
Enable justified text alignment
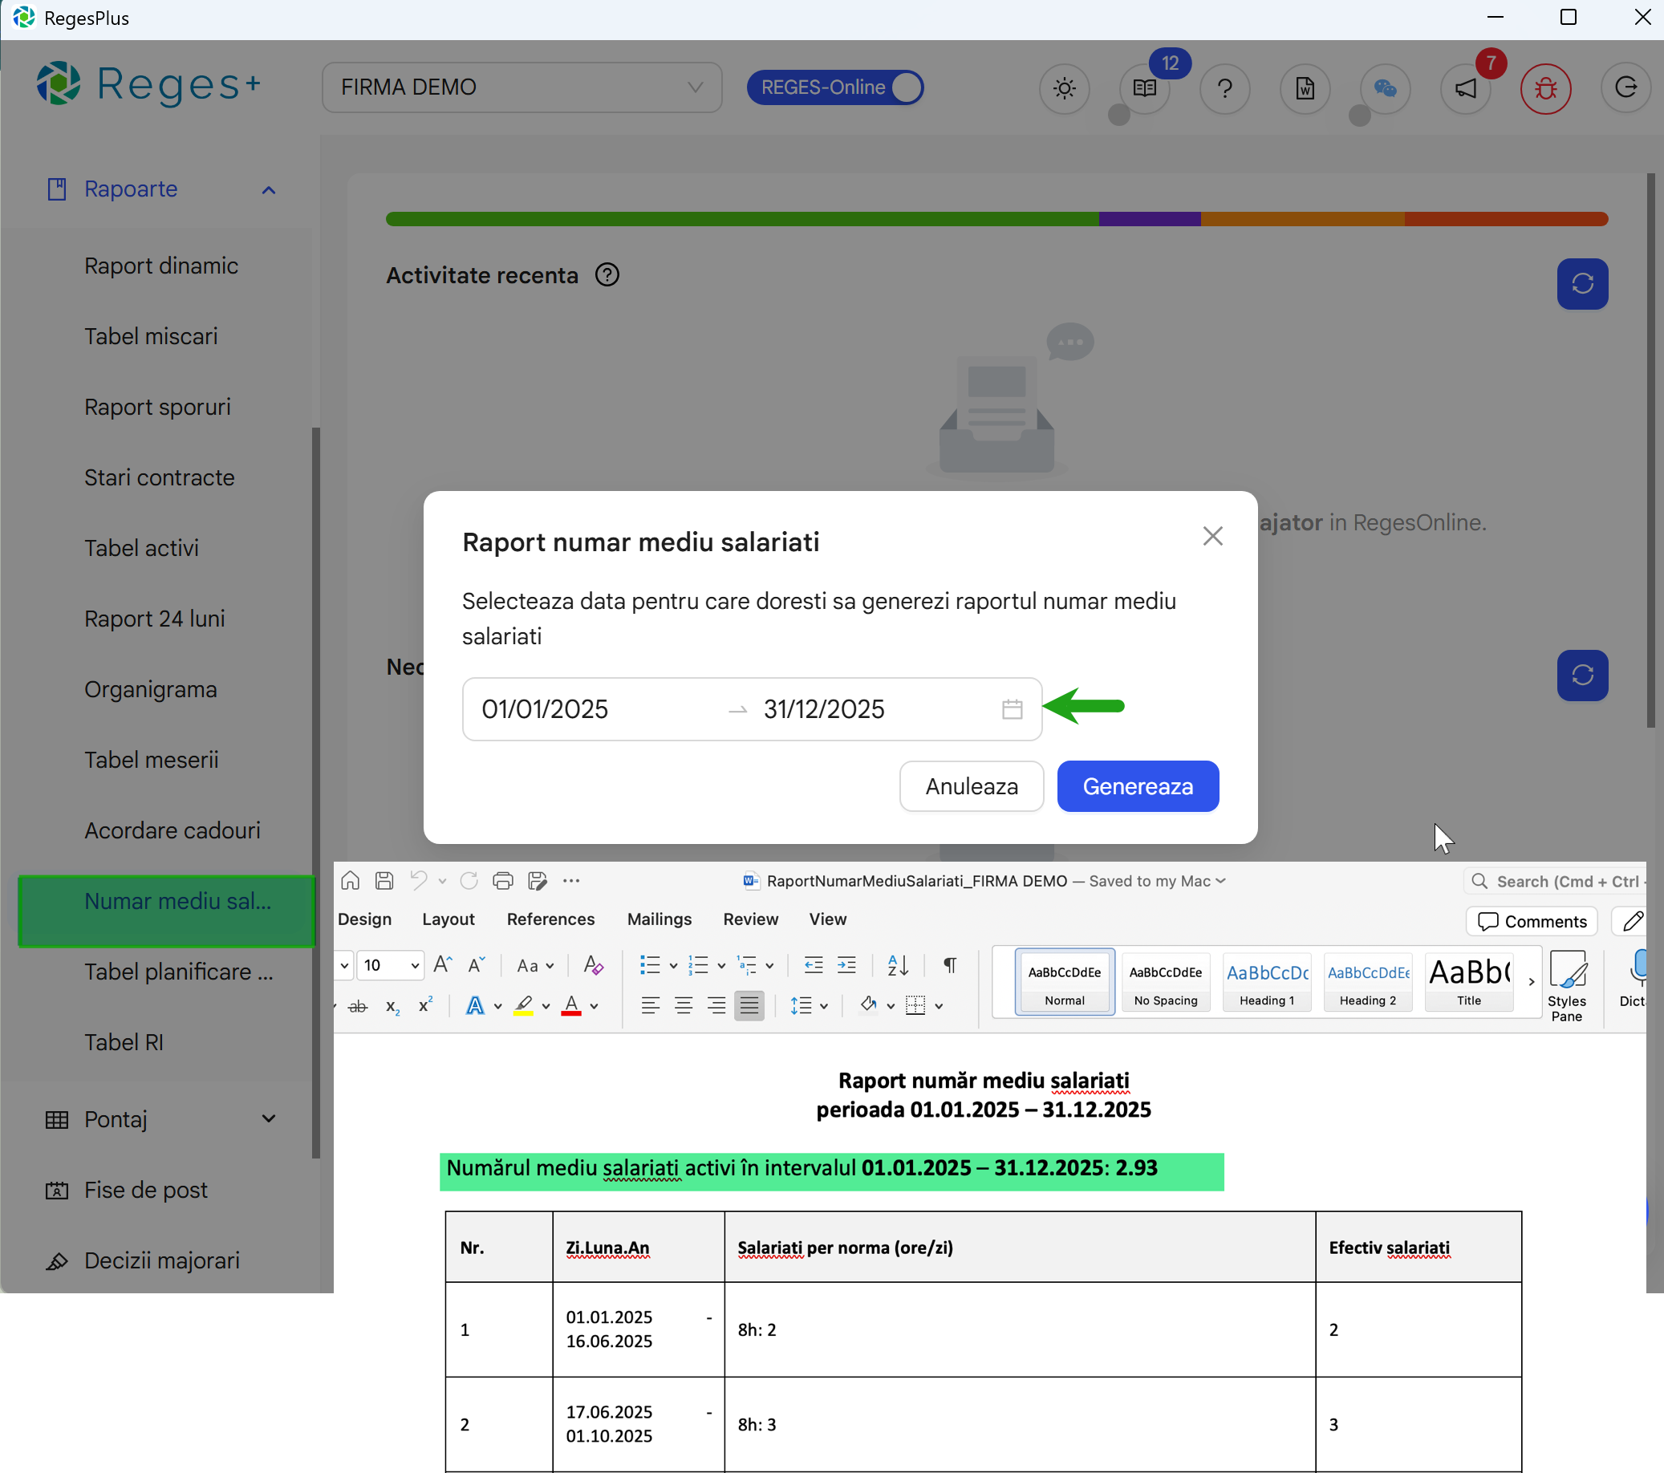(x=749, y=1004)
